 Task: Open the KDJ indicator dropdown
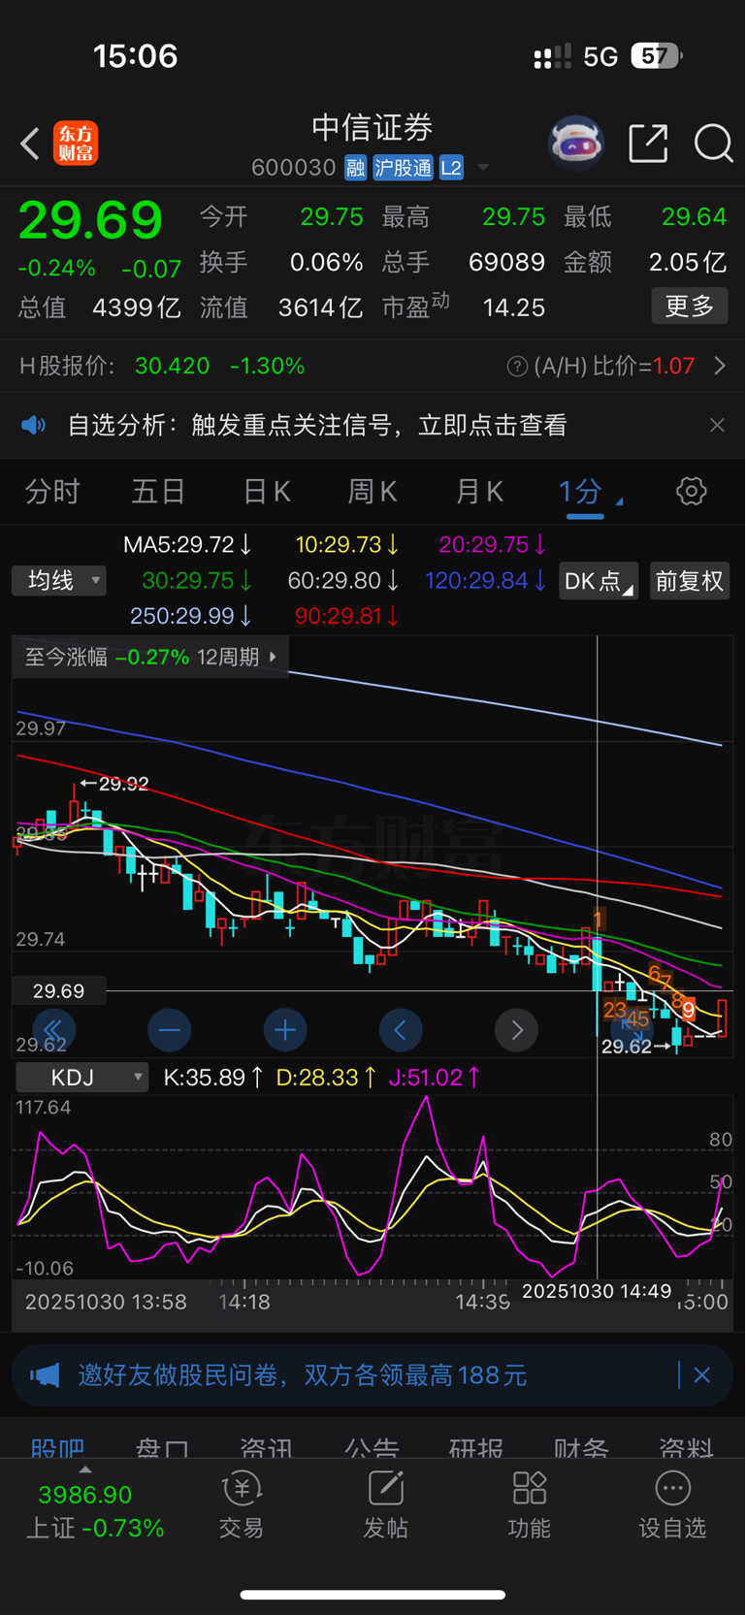point(82,1077)
